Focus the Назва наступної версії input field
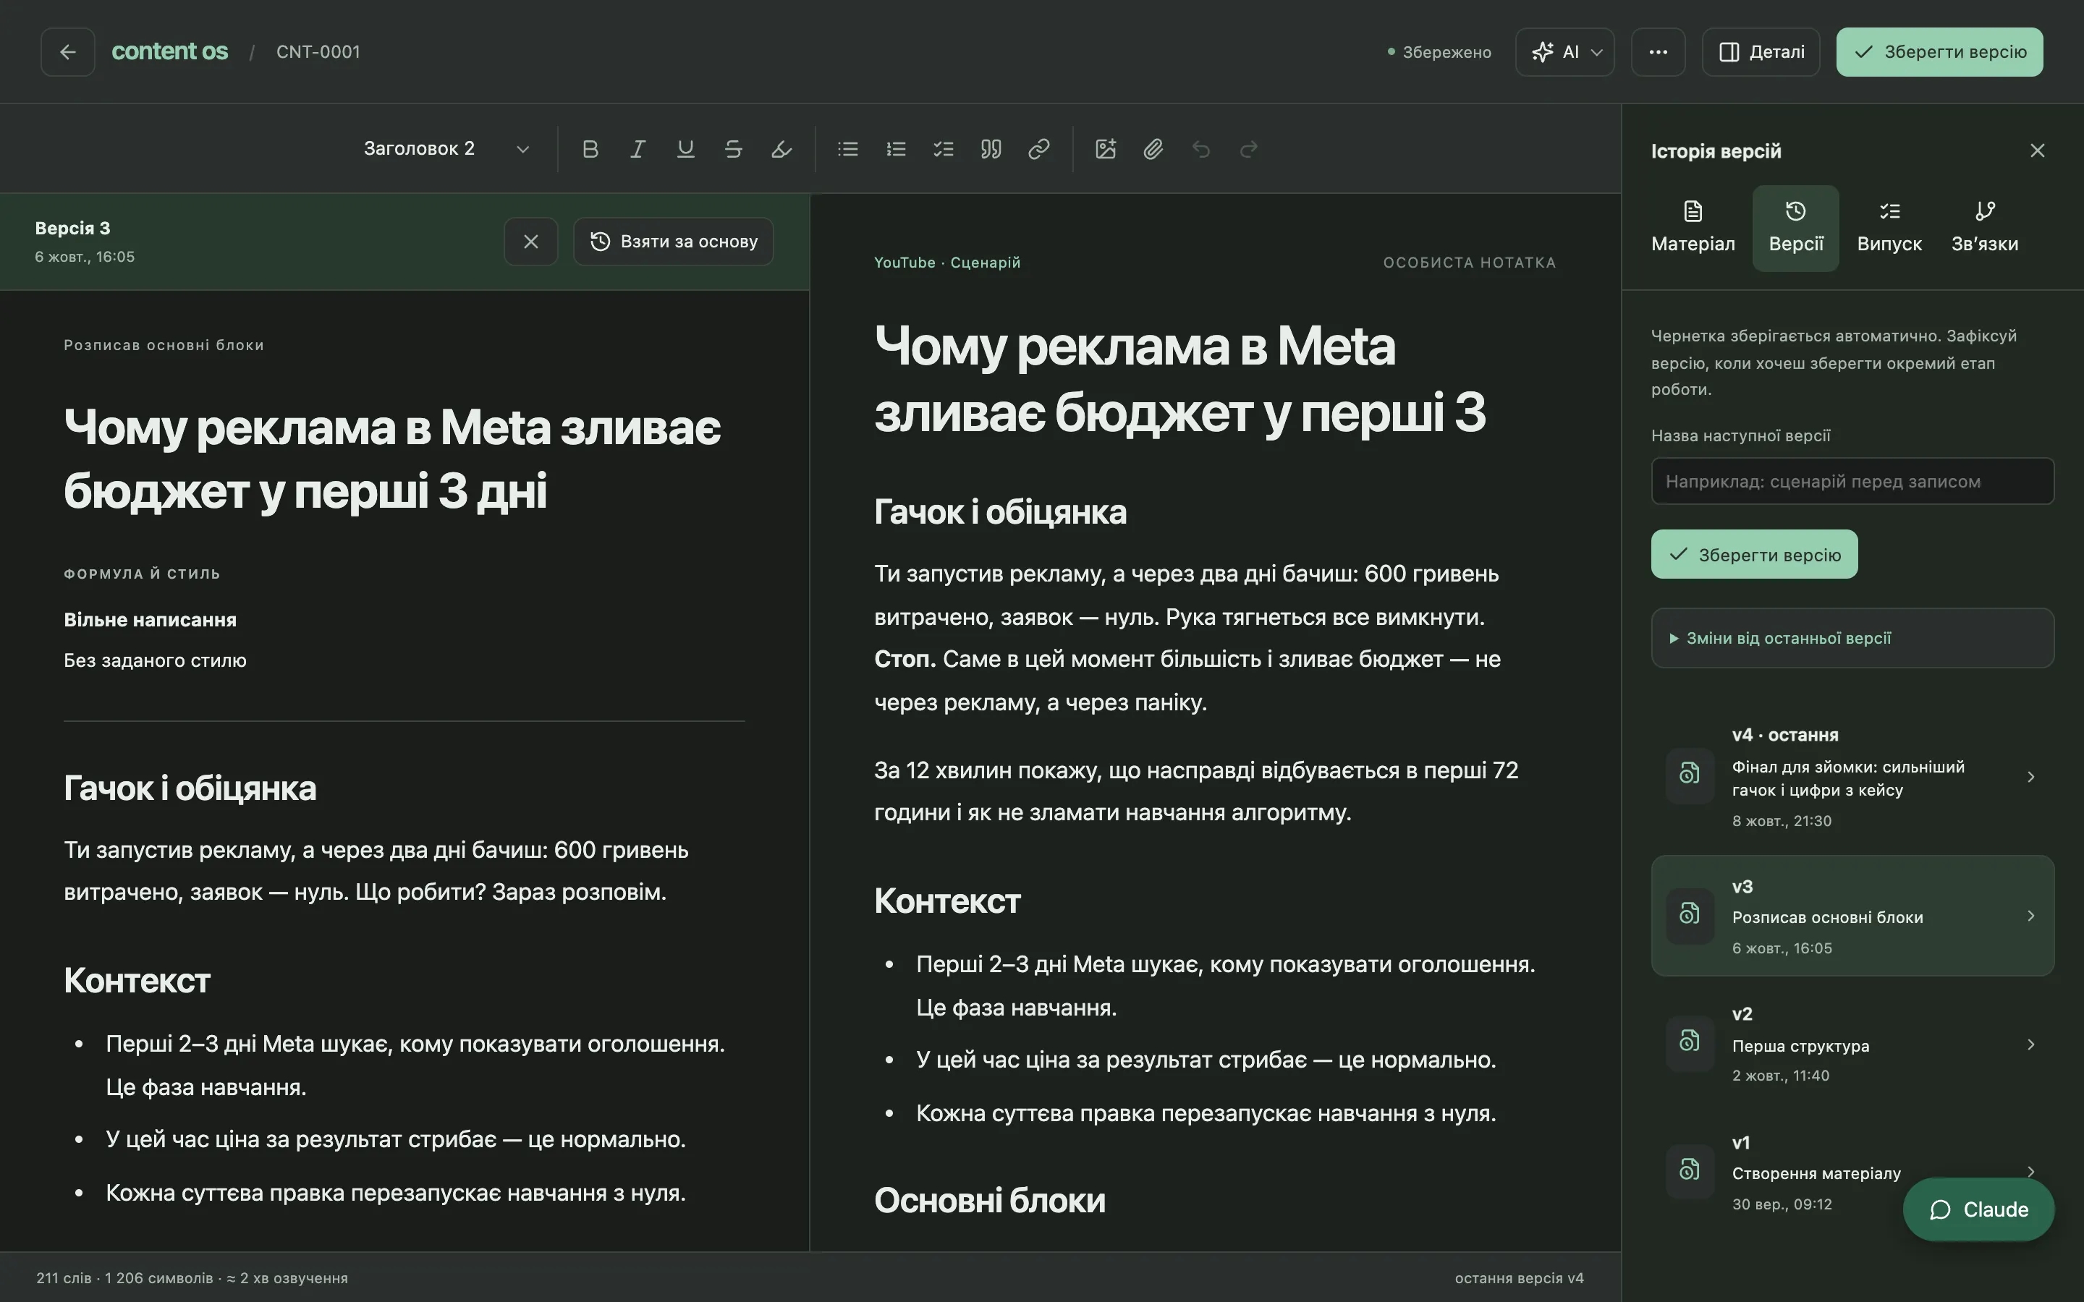 point(1852,481)
